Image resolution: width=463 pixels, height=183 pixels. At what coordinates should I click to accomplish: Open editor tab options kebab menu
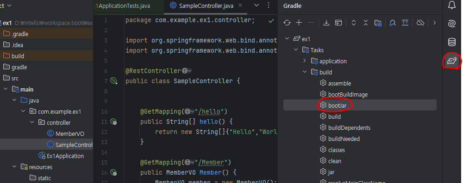(269, 5)
